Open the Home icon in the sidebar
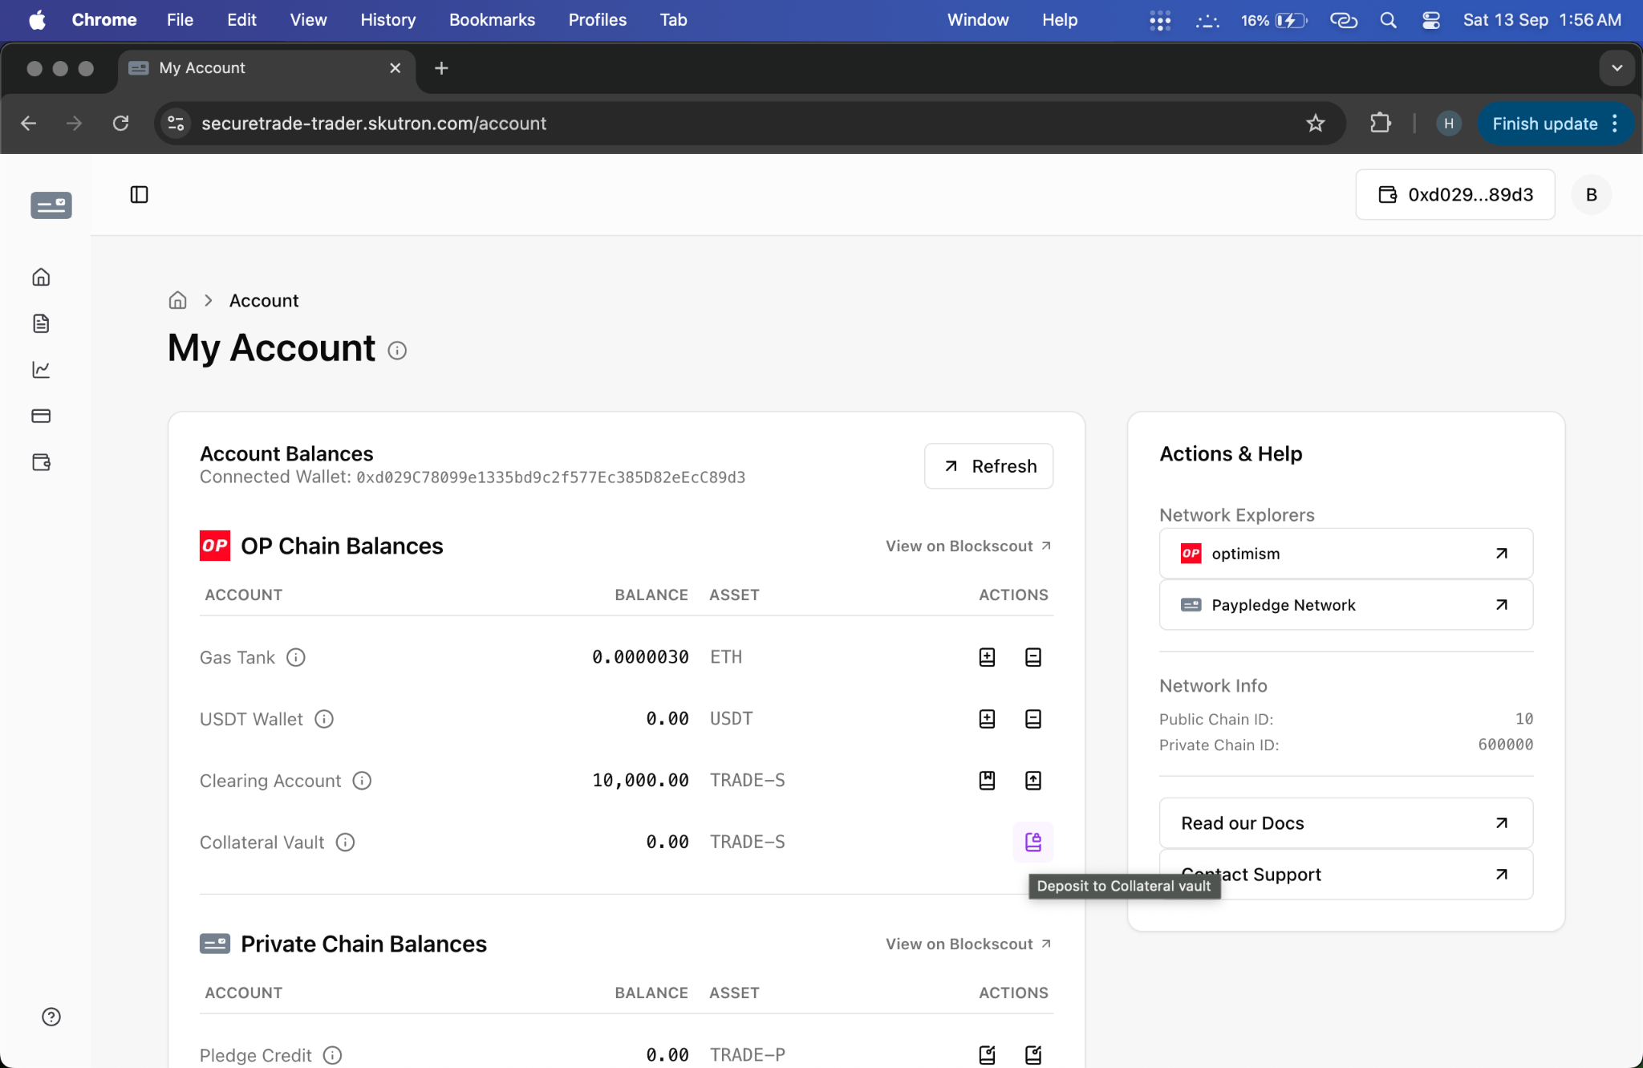1643x1068 pixels. coord(41,277)
